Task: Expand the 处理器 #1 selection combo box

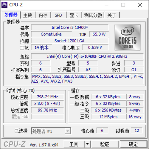Action: click(51, 131)
